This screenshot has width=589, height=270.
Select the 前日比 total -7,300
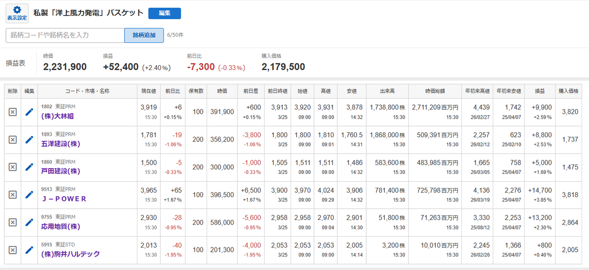tap(201, 67)
